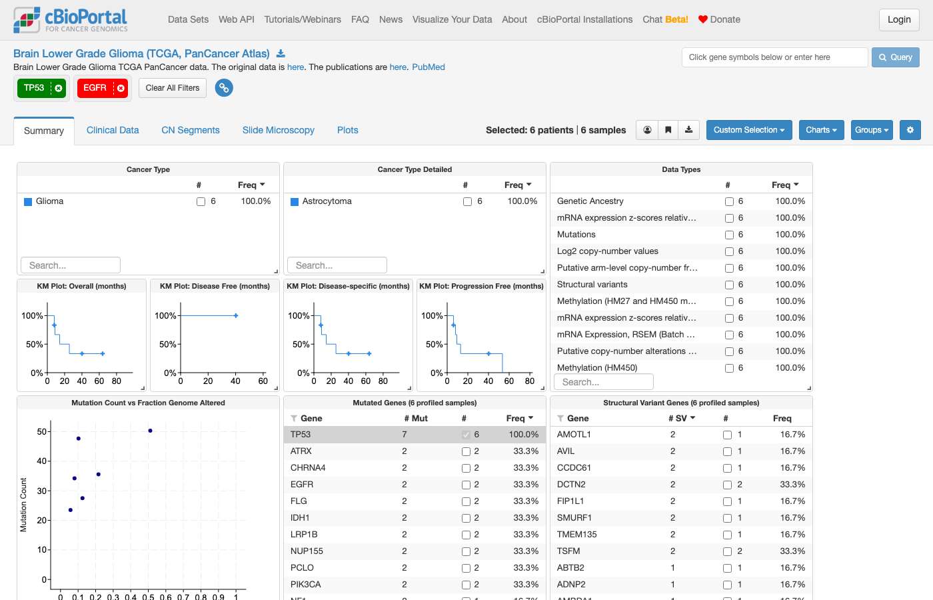933x600 pixels.
Task: Click the cBioPortal logo
Action: click(x=71, y=20)
